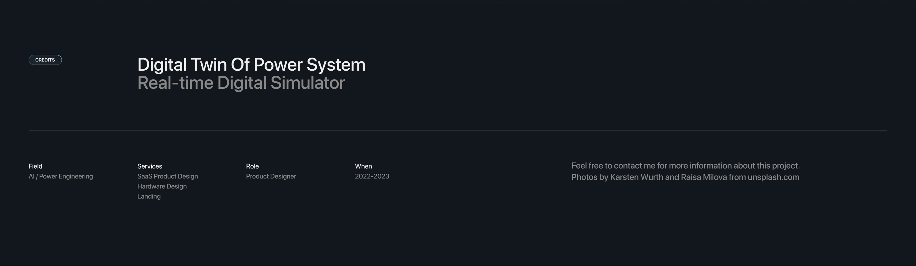Open the unsplash.com link
This screenshot has width=916, height=266.
pos(773,177)
